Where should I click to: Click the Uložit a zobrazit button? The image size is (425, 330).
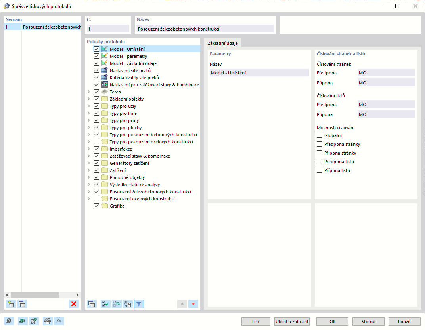click(292, 322)
